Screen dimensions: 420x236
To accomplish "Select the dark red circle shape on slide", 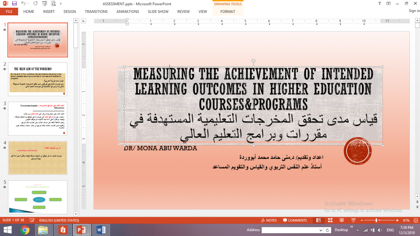I will [x=358, y=151].
